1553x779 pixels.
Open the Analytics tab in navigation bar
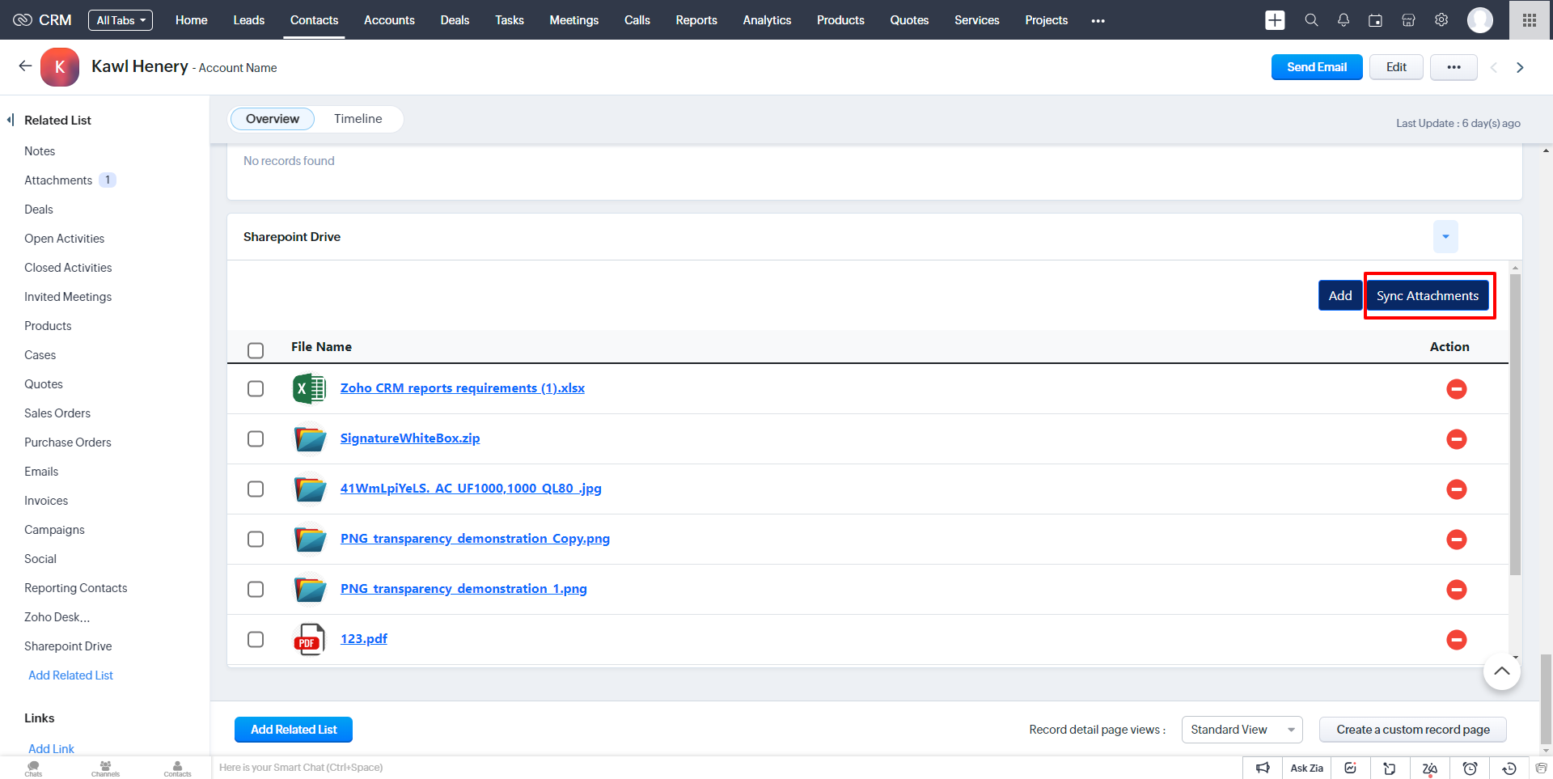coord(767,20)
